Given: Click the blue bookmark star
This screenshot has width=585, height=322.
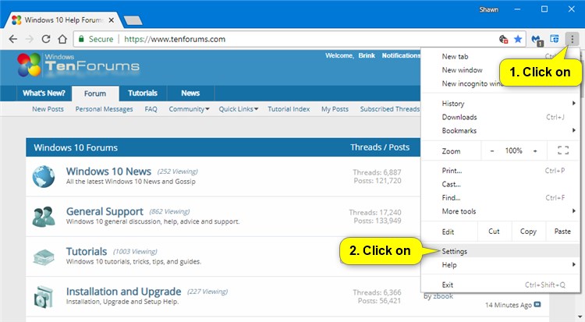Looking at the screenshot, I should 518,39.
